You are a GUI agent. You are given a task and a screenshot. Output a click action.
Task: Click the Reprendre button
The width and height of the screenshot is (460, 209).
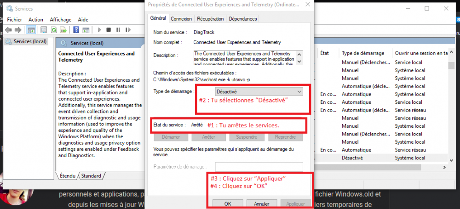click(x=285, y=137)
